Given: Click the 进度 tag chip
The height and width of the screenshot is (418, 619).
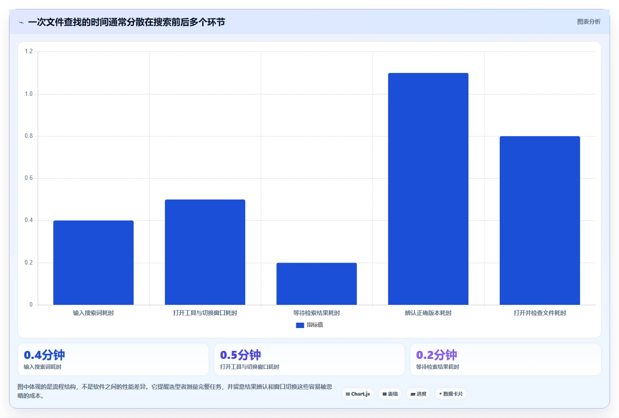Looking at the screenshot, I should 418,394.
